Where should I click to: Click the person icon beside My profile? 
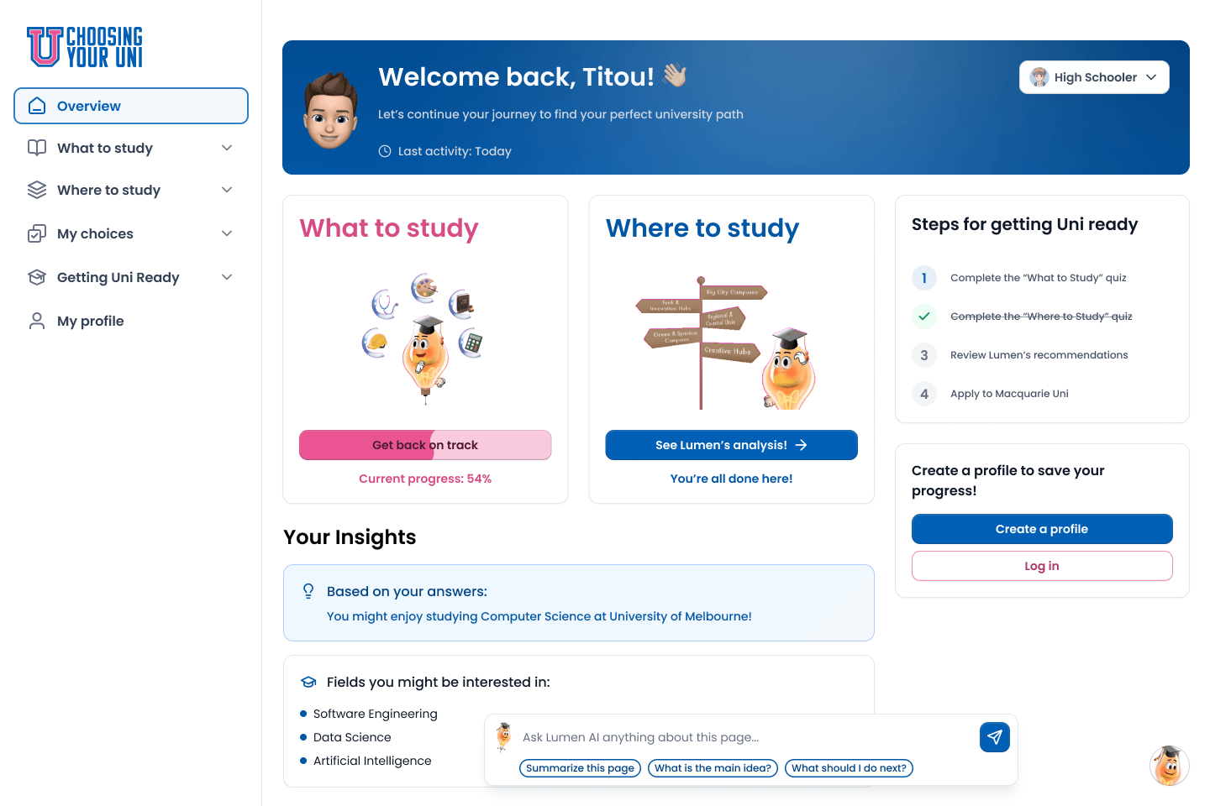tap(37, 321)
